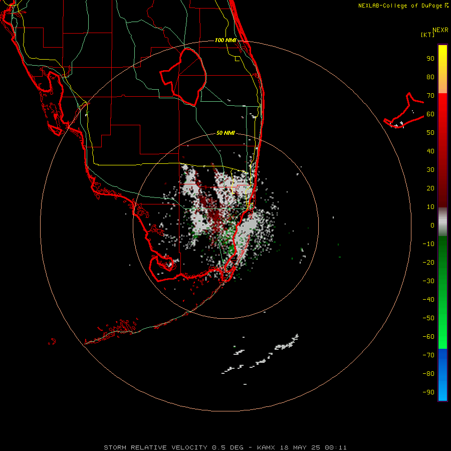This screenshot has height=451, width=451.
Task: Click the -30 value on velocity scale
Action: click(428, 281)
